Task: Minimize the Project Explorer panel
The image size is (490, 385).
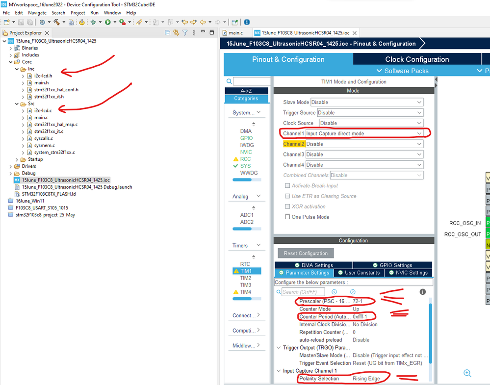Action: tap(203, 32)
